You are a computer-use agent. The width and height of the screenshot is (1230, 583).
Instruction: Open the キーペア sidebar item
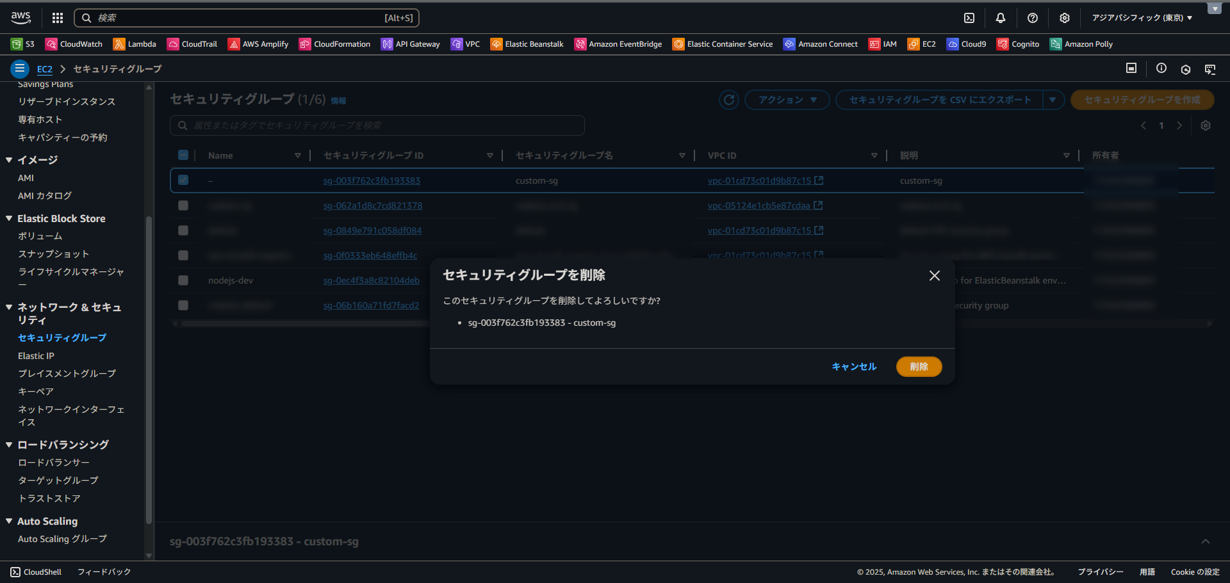tap(36, 392)
